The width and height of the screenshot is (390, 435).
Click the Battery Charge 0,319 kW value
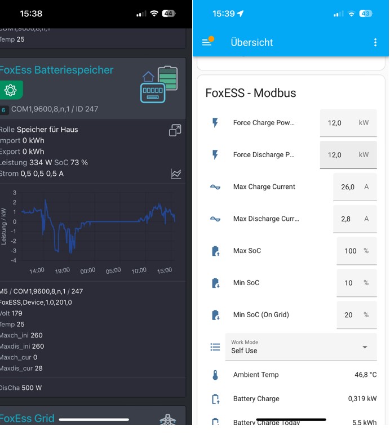pyautogui.click(x=362, y=399)
